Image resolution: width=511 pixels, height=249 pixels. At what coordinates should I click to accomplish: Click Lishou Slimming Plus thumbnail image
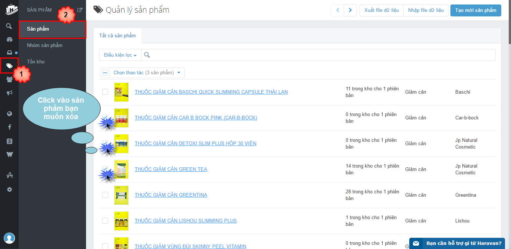coord(121,221)
